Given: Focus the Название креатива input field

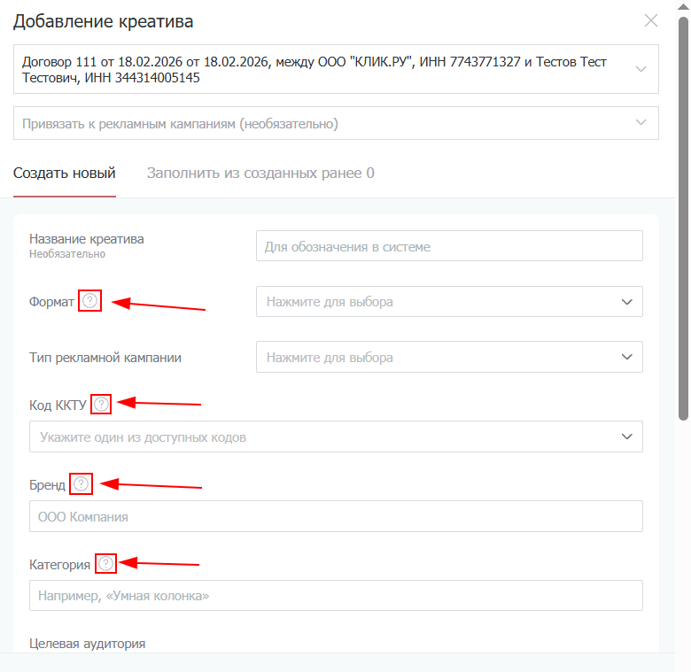Looking at the screenshot, I should pos(449,246).
